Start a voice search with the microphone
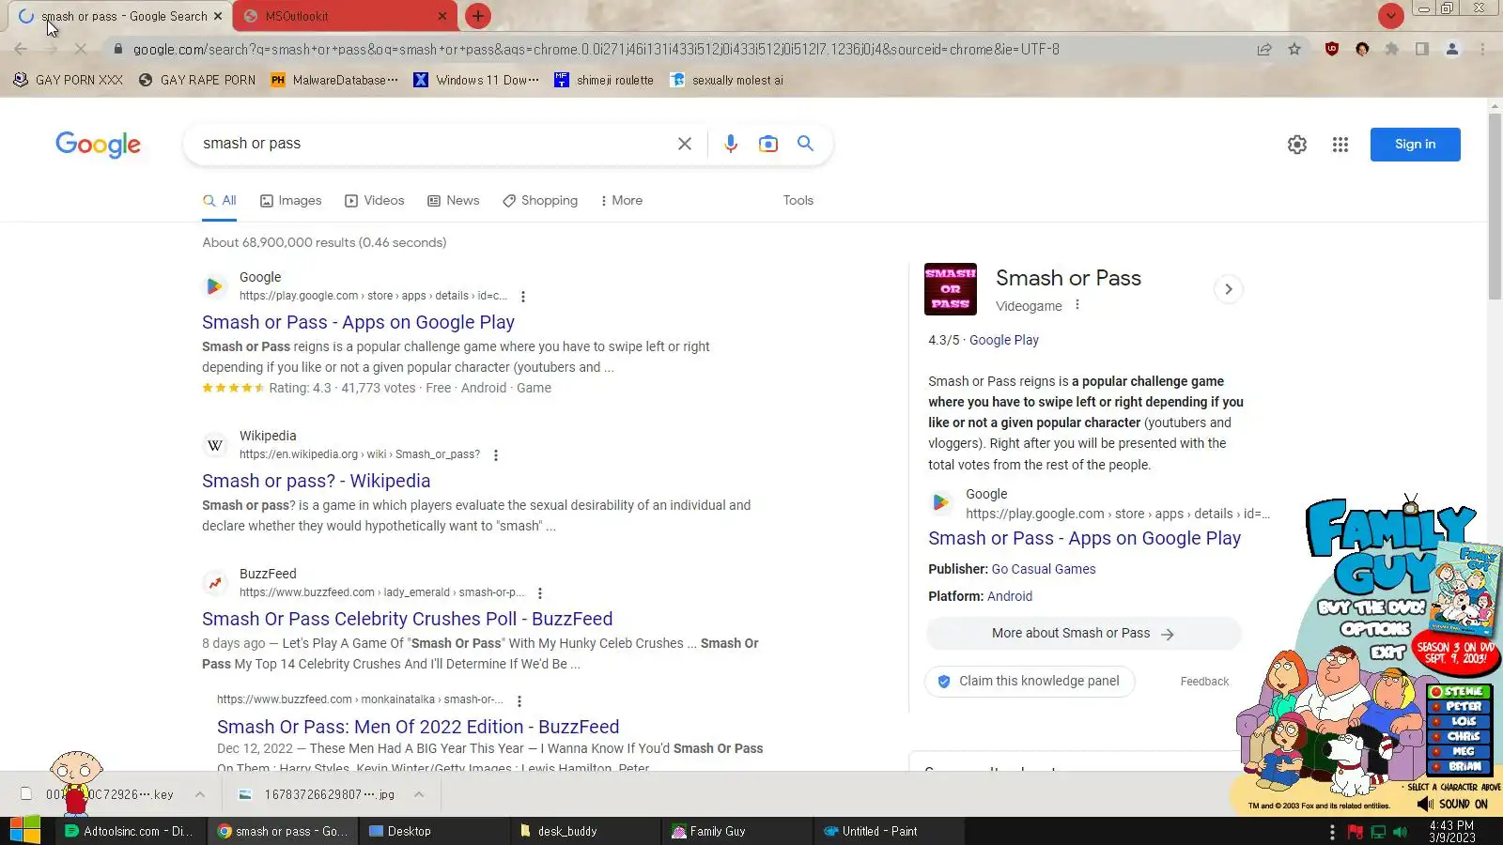The width and height of the screenshot is (1503, 845). tap(731, 144)
